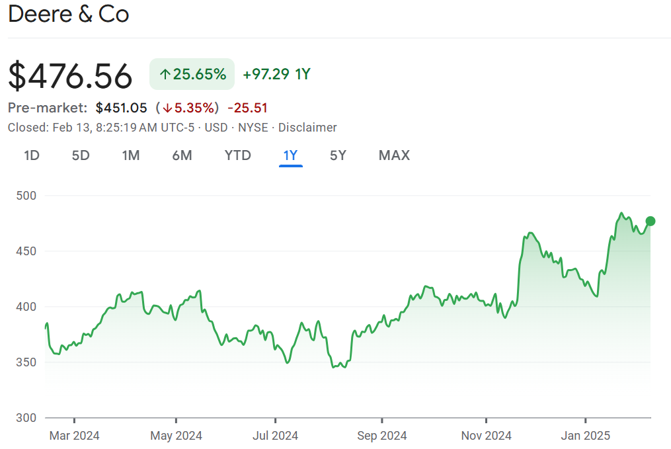
Task: Show the 1M price history
Action: [x=131, y=155]
